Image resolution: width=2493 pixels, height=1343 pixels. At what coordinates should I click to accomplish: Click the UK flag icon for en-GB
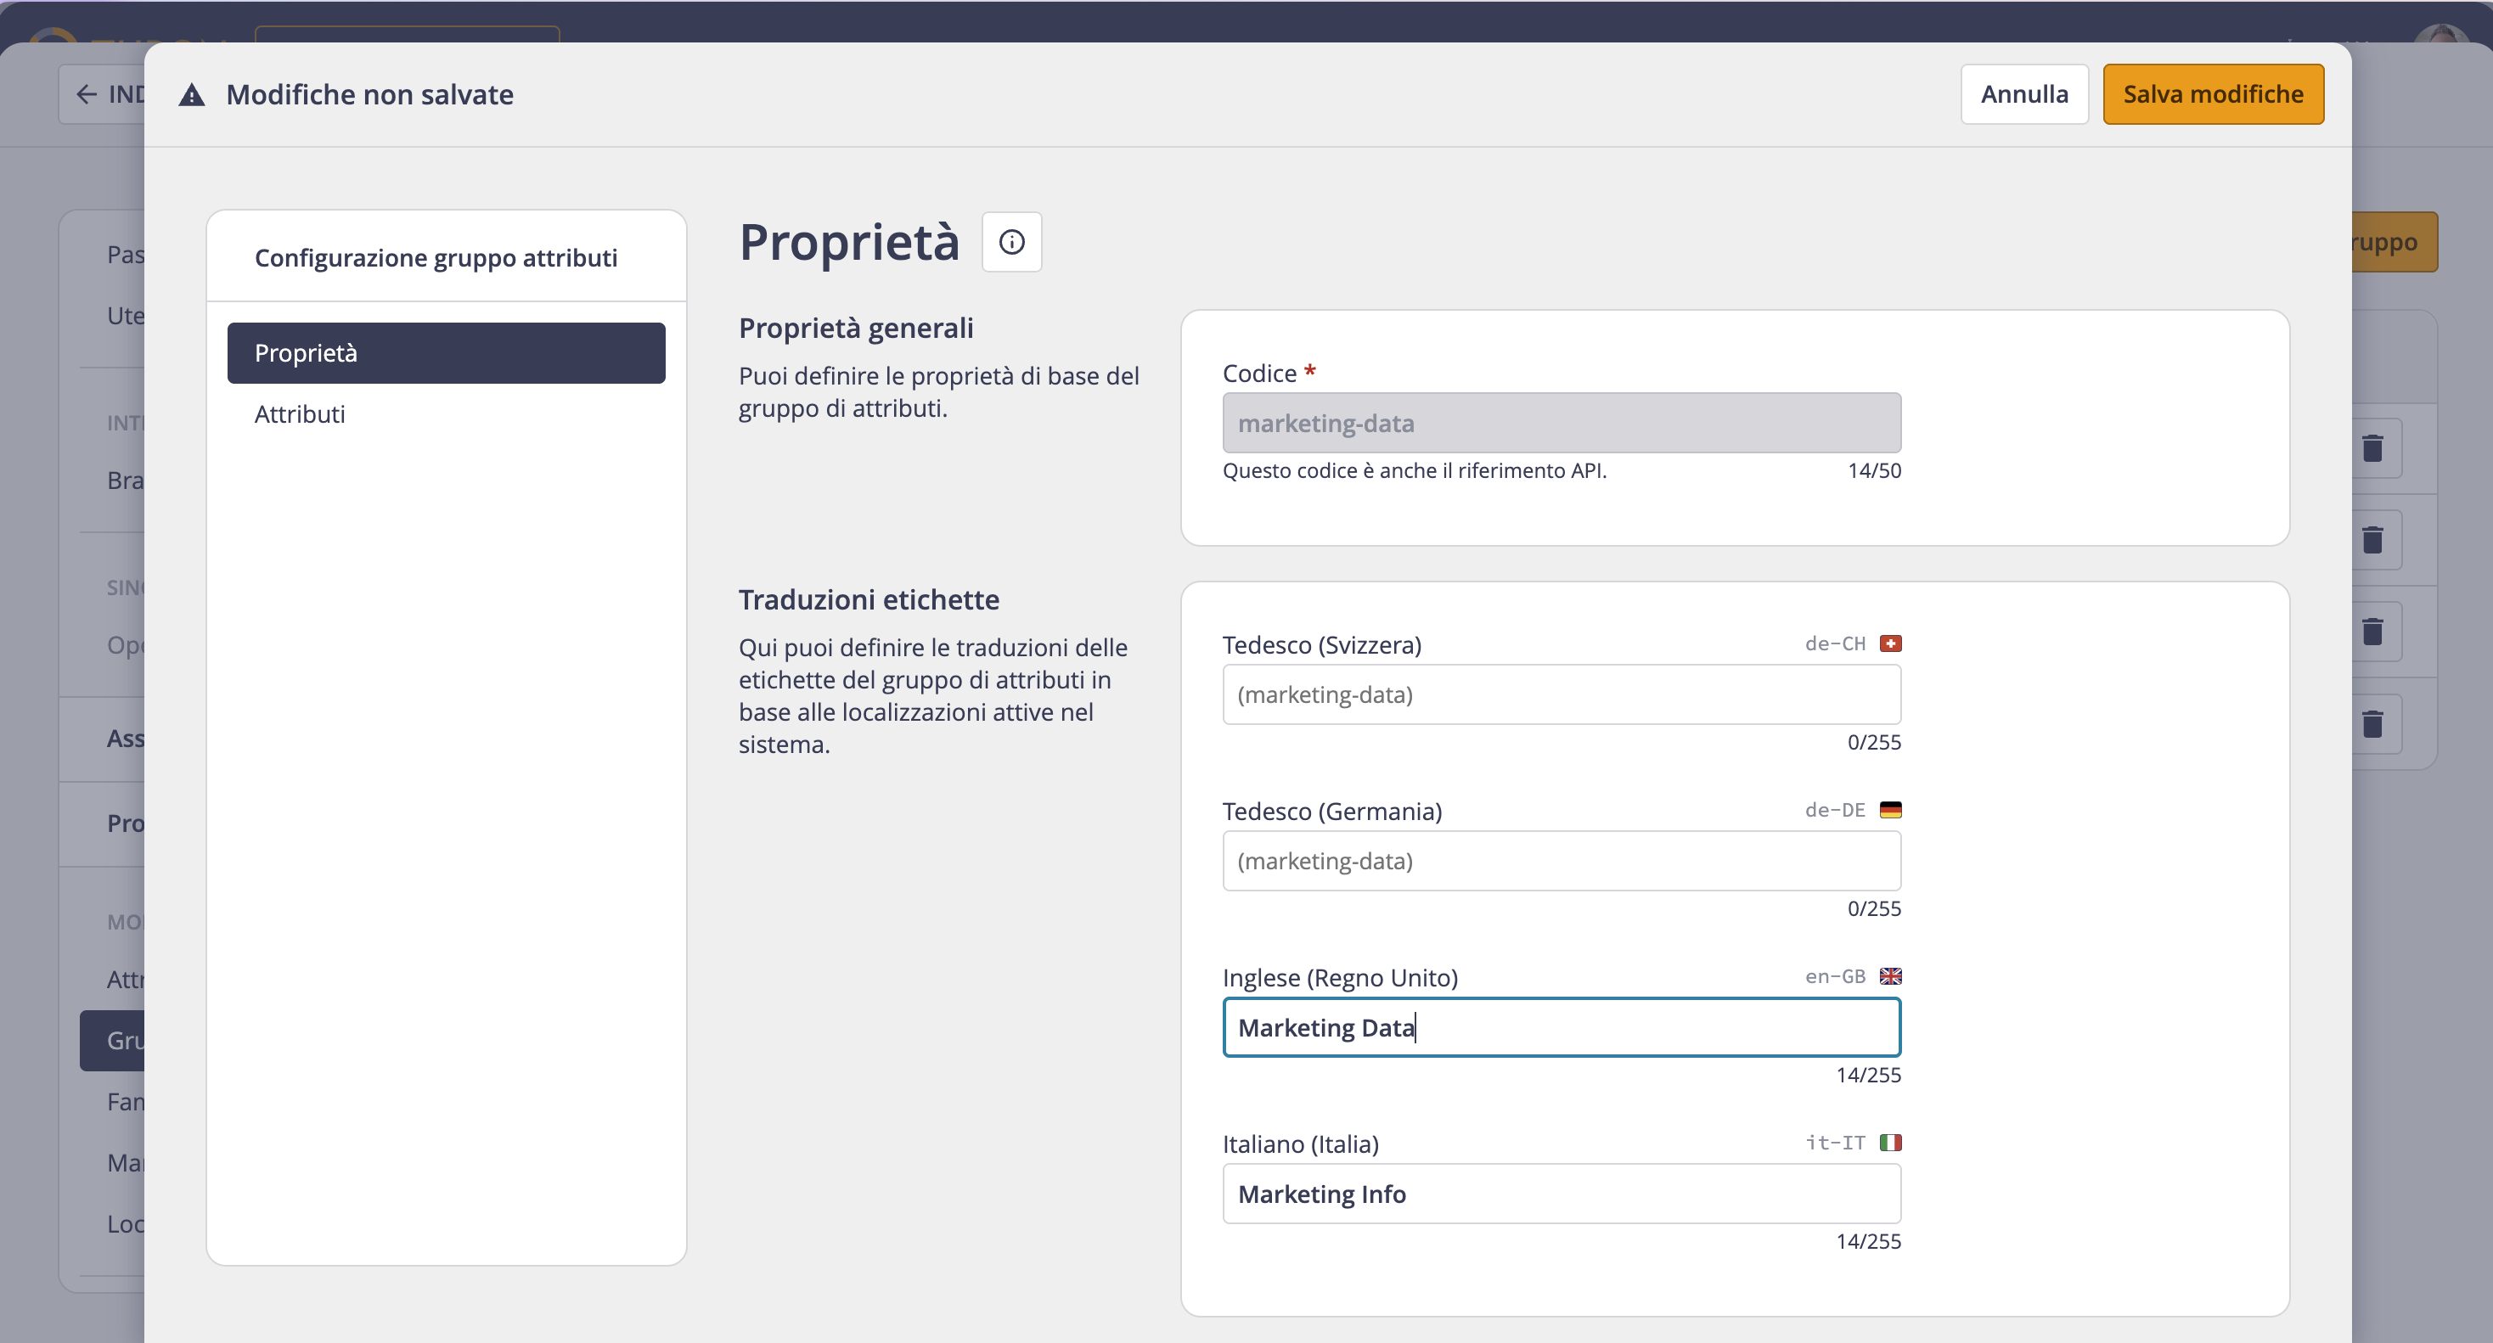(x=1890, y=976)
